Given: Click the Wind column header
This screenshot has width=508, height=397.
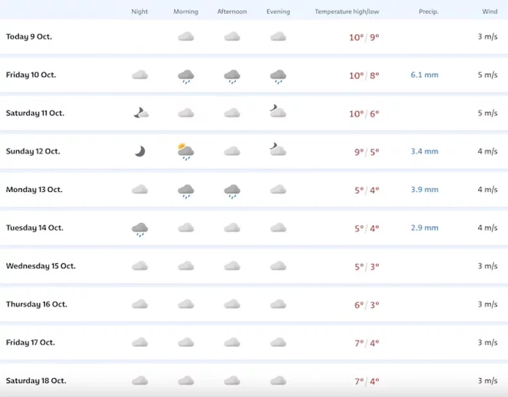Looking at the screenshot, I should 489,12.
